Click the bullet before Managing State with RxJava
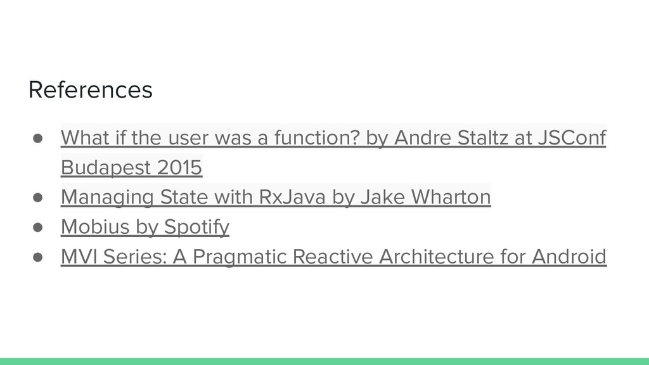The width and height of the screenshot is (649, 365). (x=37, y=198)
